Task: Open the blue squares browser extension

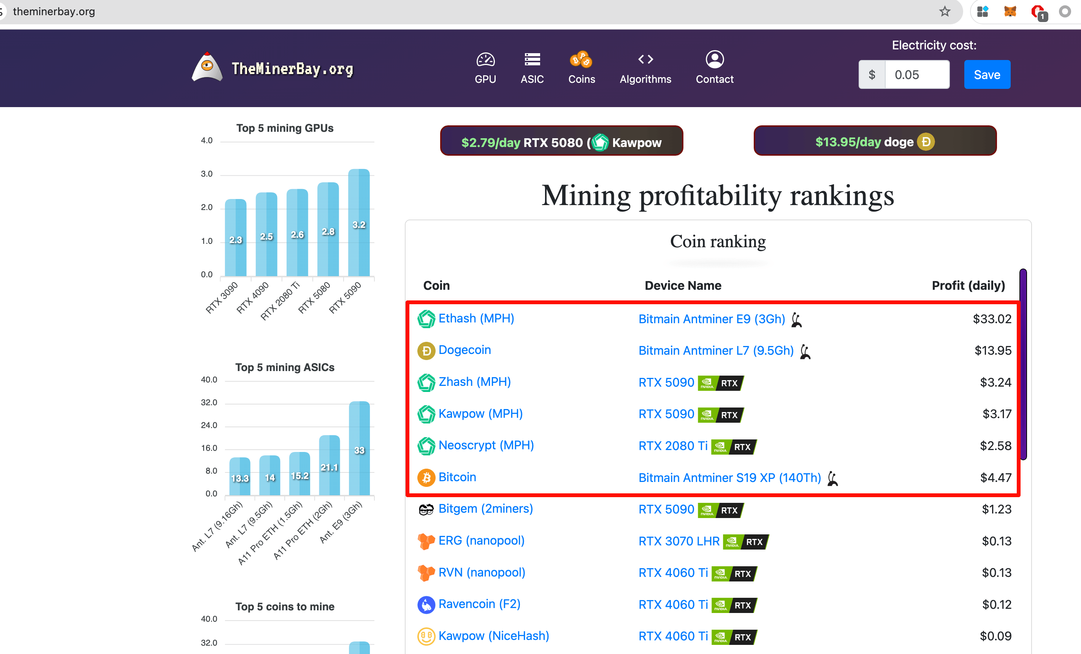Action: click(983, 11)
